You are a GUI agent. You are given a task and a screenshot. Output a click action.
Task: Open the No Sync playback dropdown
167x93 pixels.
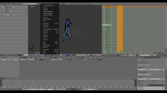coord(72,89)
